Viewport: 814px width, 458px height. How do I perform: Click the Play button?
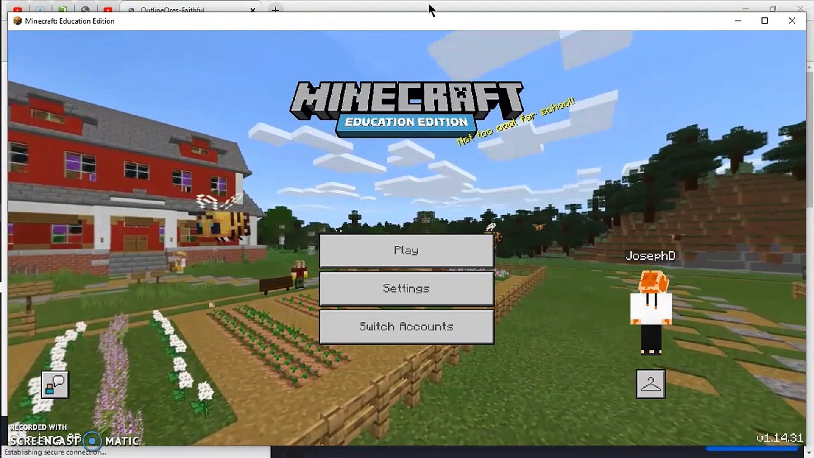(406, 251)
